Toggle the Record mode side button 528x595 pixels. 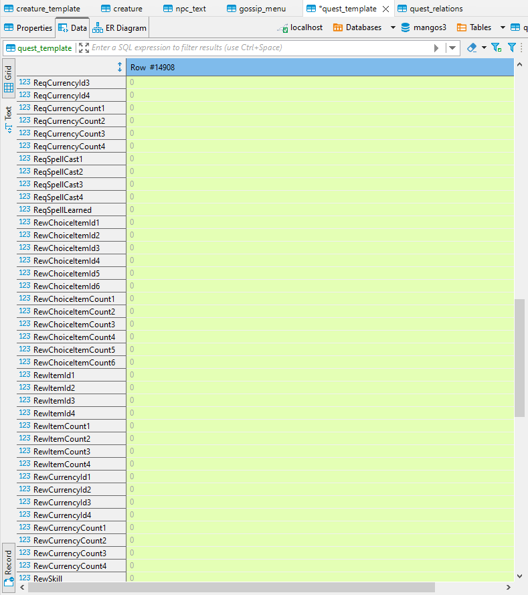pos(8,568)
